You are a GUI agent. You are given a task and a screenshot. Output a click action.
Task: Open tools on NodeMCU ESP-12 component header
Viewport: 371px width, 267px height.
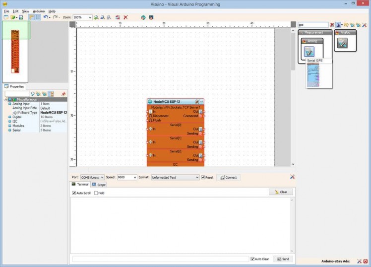click(x=197, y=101)
